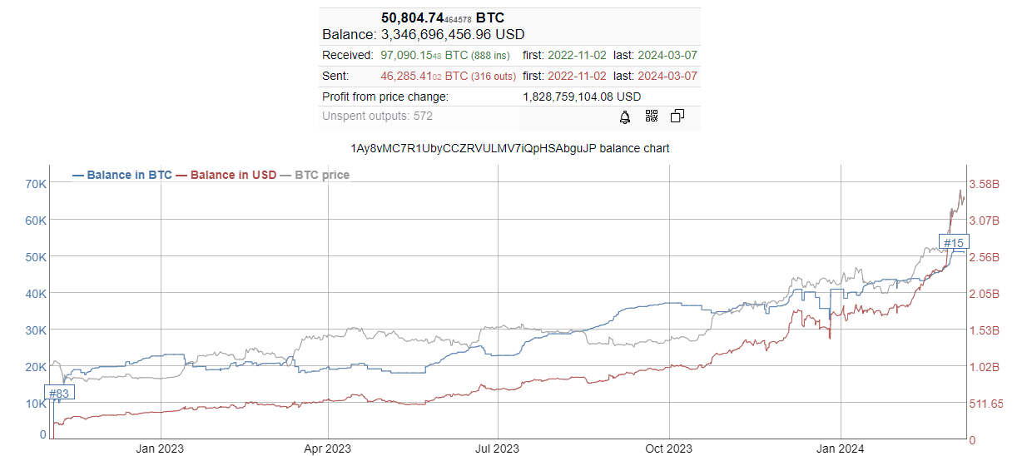This screenshot has width=1027, height=456.
Task: Copy the address with the copy icon
Action: (677, 116)
